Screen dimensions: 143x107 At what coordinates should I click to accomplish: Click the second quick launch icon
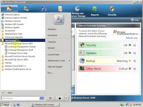(18, 105)
